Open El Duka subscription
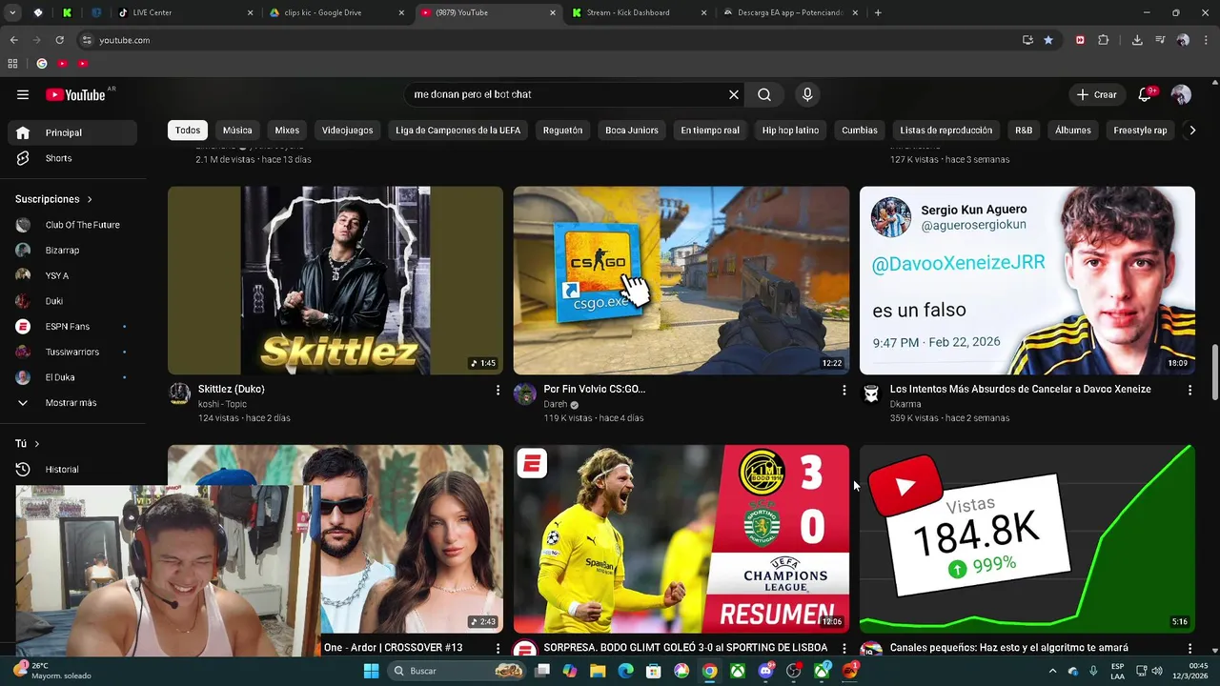Screen dimensions: 1220x686 click(x=74, y=377)
